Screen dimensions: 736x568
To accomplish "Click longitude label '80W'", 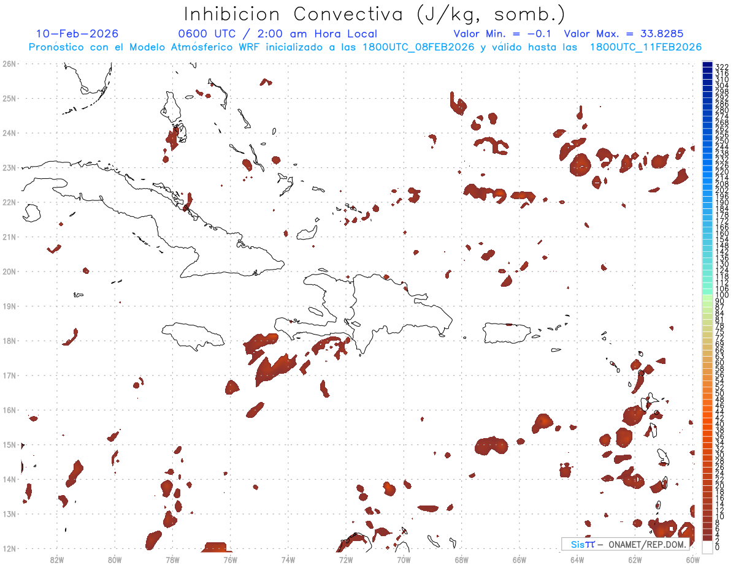I will click(115, 559).
